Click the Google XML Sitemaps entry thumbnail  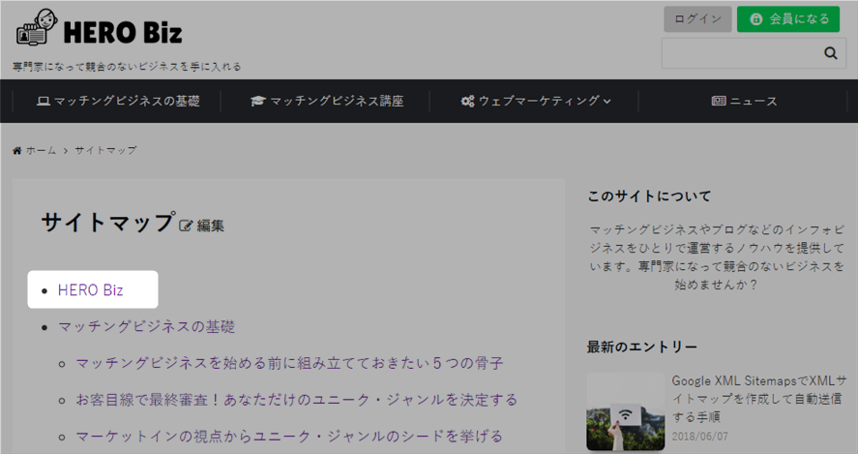coord(626,411)
